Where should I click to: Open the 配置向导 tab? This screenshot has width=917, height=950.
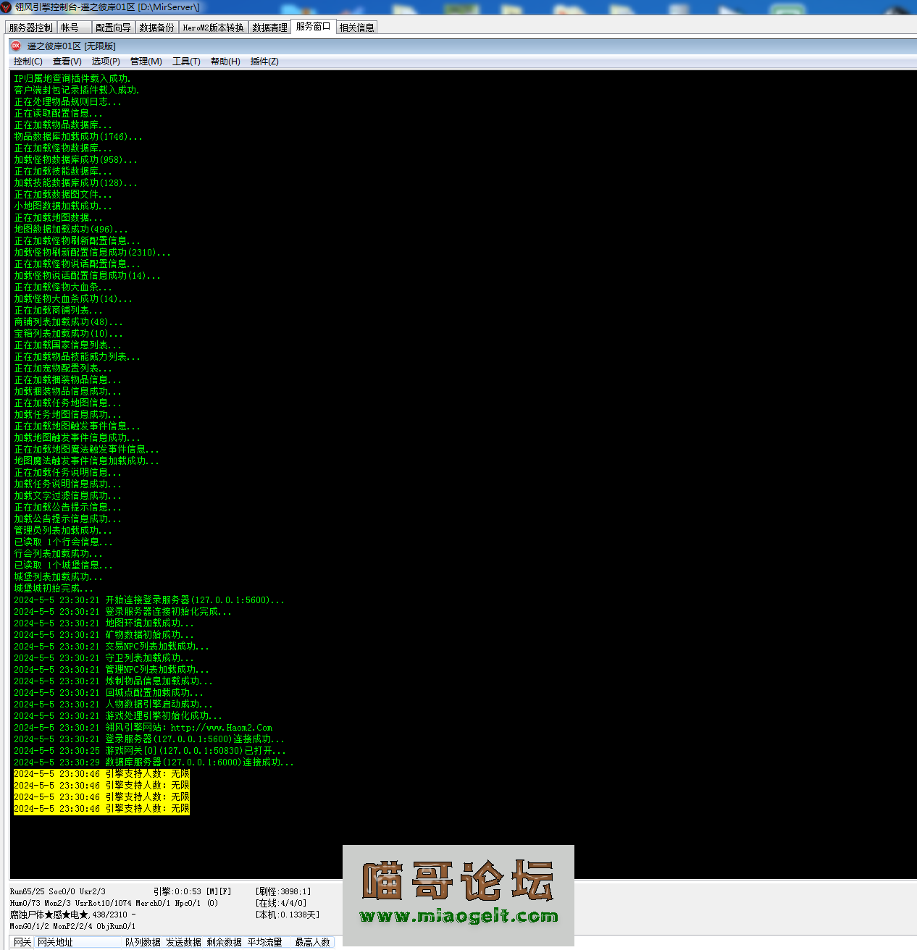(113, 28)
